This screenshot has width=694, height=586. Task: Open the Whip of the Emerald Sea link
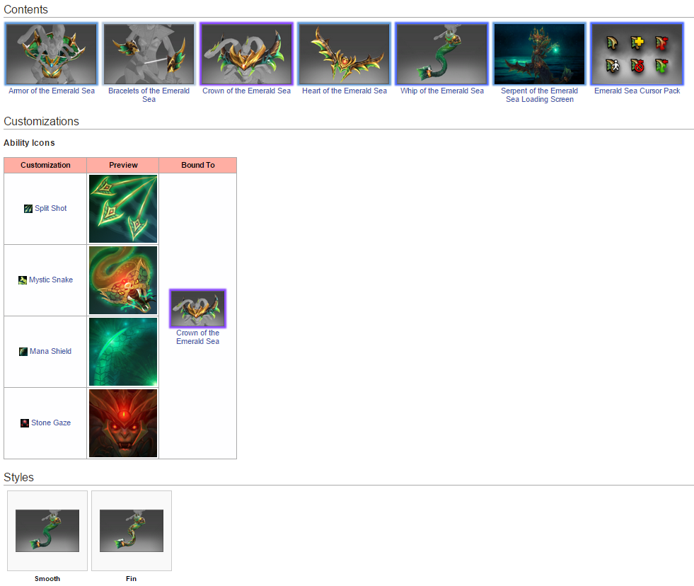[442, 91]
